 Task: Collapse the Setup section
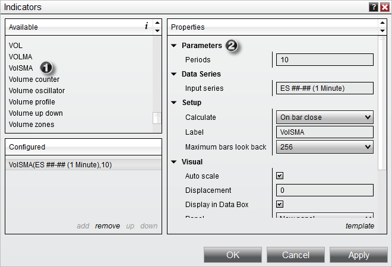[174, 103]
